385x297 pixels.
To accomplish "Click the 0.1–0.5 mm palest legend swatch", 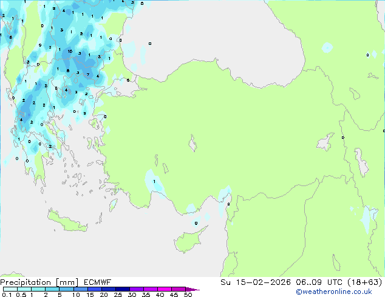I will tap(10, 289).
